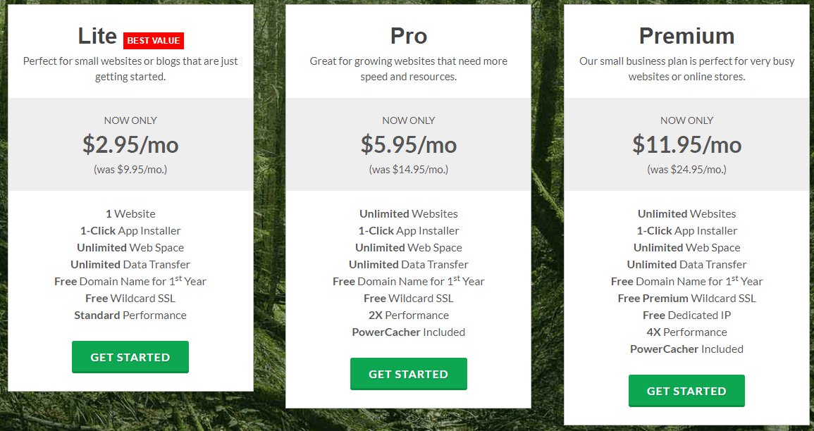Screen dimensions: 814x431
Task: Select the Premium plan heading
Action: pos(686,36)
